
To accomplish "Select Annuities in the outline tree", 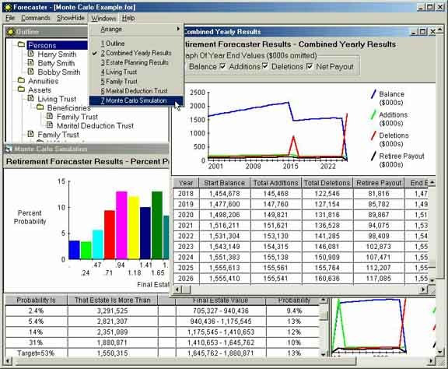I will click(x=43, y=81).
